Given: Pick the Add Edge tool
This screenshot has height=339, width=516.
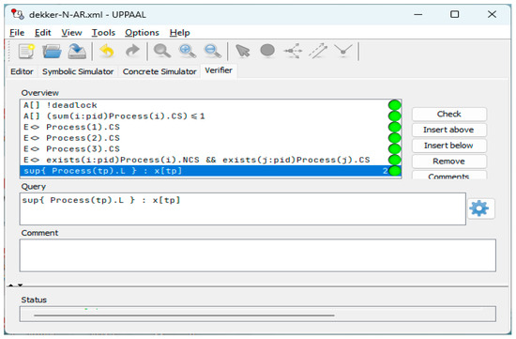Looking at the screenshot, I should (x=318, y=51).
